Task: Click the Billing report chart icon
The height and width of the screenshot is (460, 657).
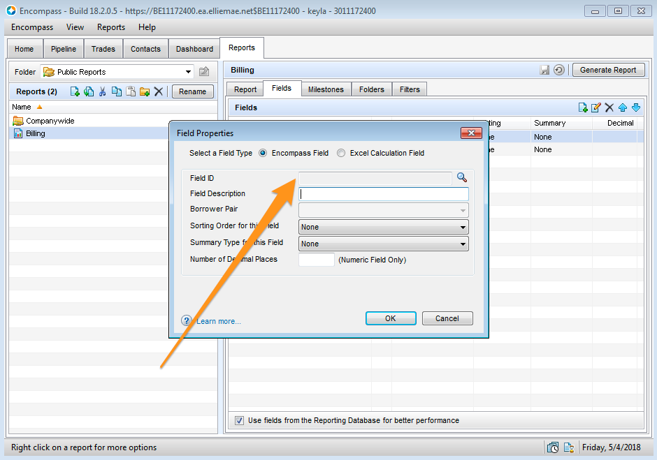Action: coord(18,133)
